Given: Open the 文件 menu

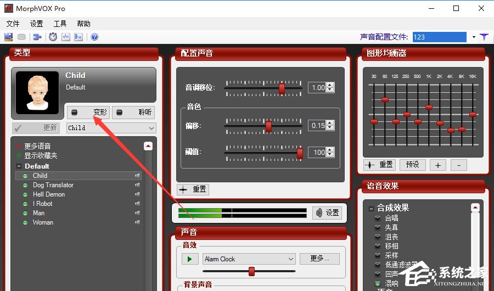Looking at the screenshot, I should coord(13,24).
